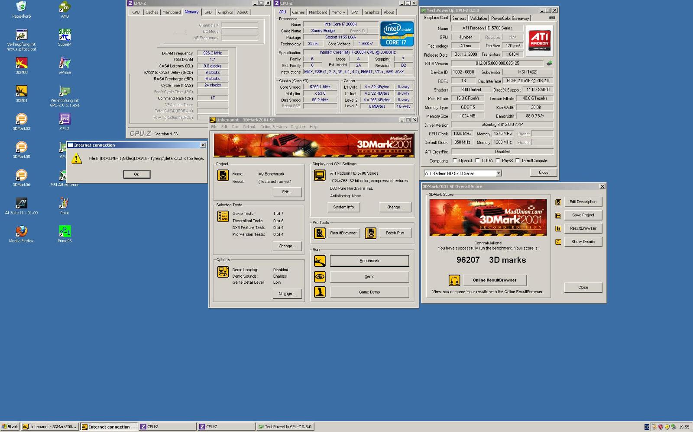
Task: Click the Benchmark run icon in 3DMark2001
Action: pos(320,261)
